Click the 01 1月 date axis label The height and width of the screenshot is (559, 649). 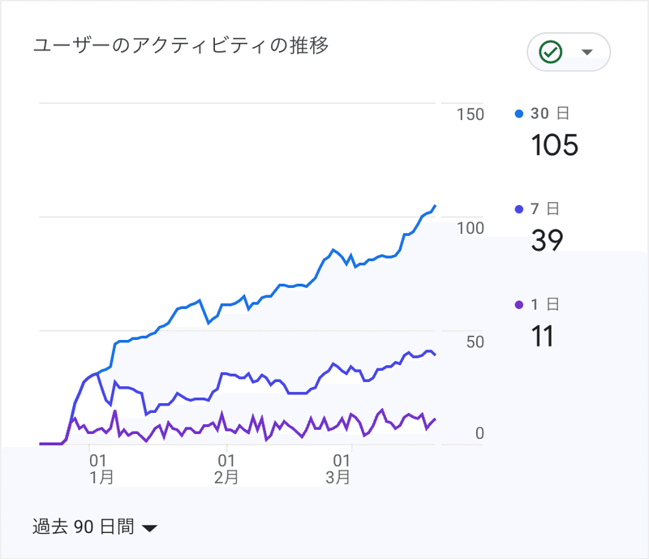tap(101, 468)
